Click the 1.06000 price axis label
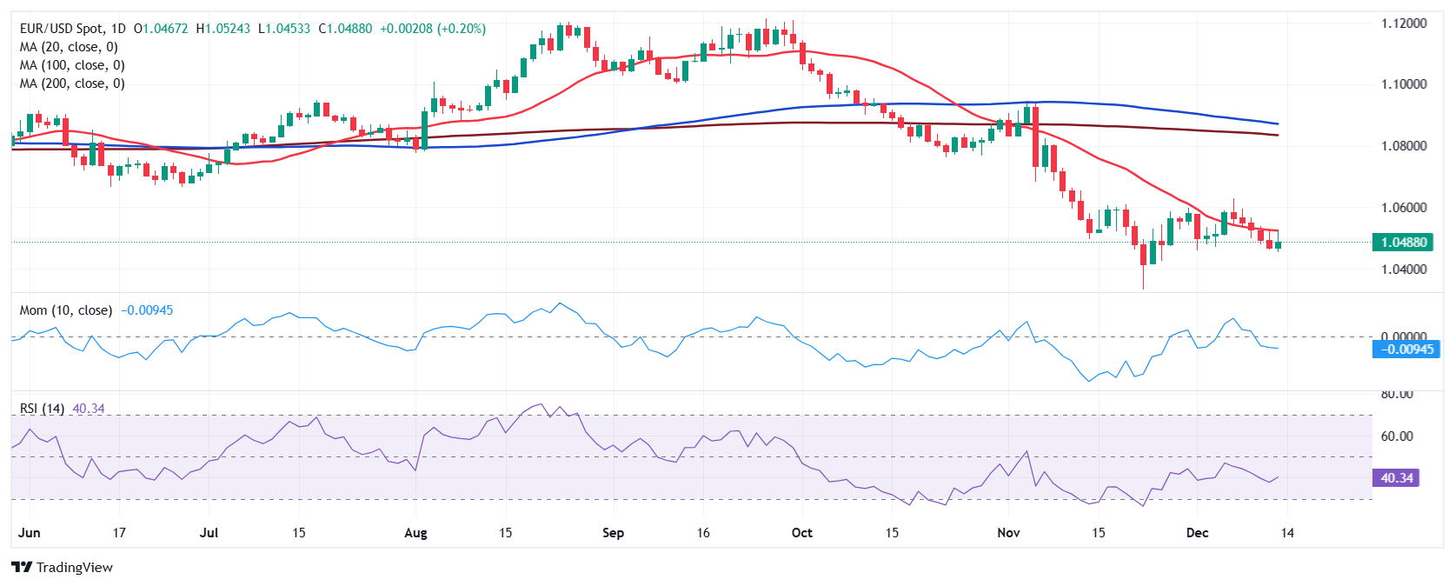 (1404, 208)
